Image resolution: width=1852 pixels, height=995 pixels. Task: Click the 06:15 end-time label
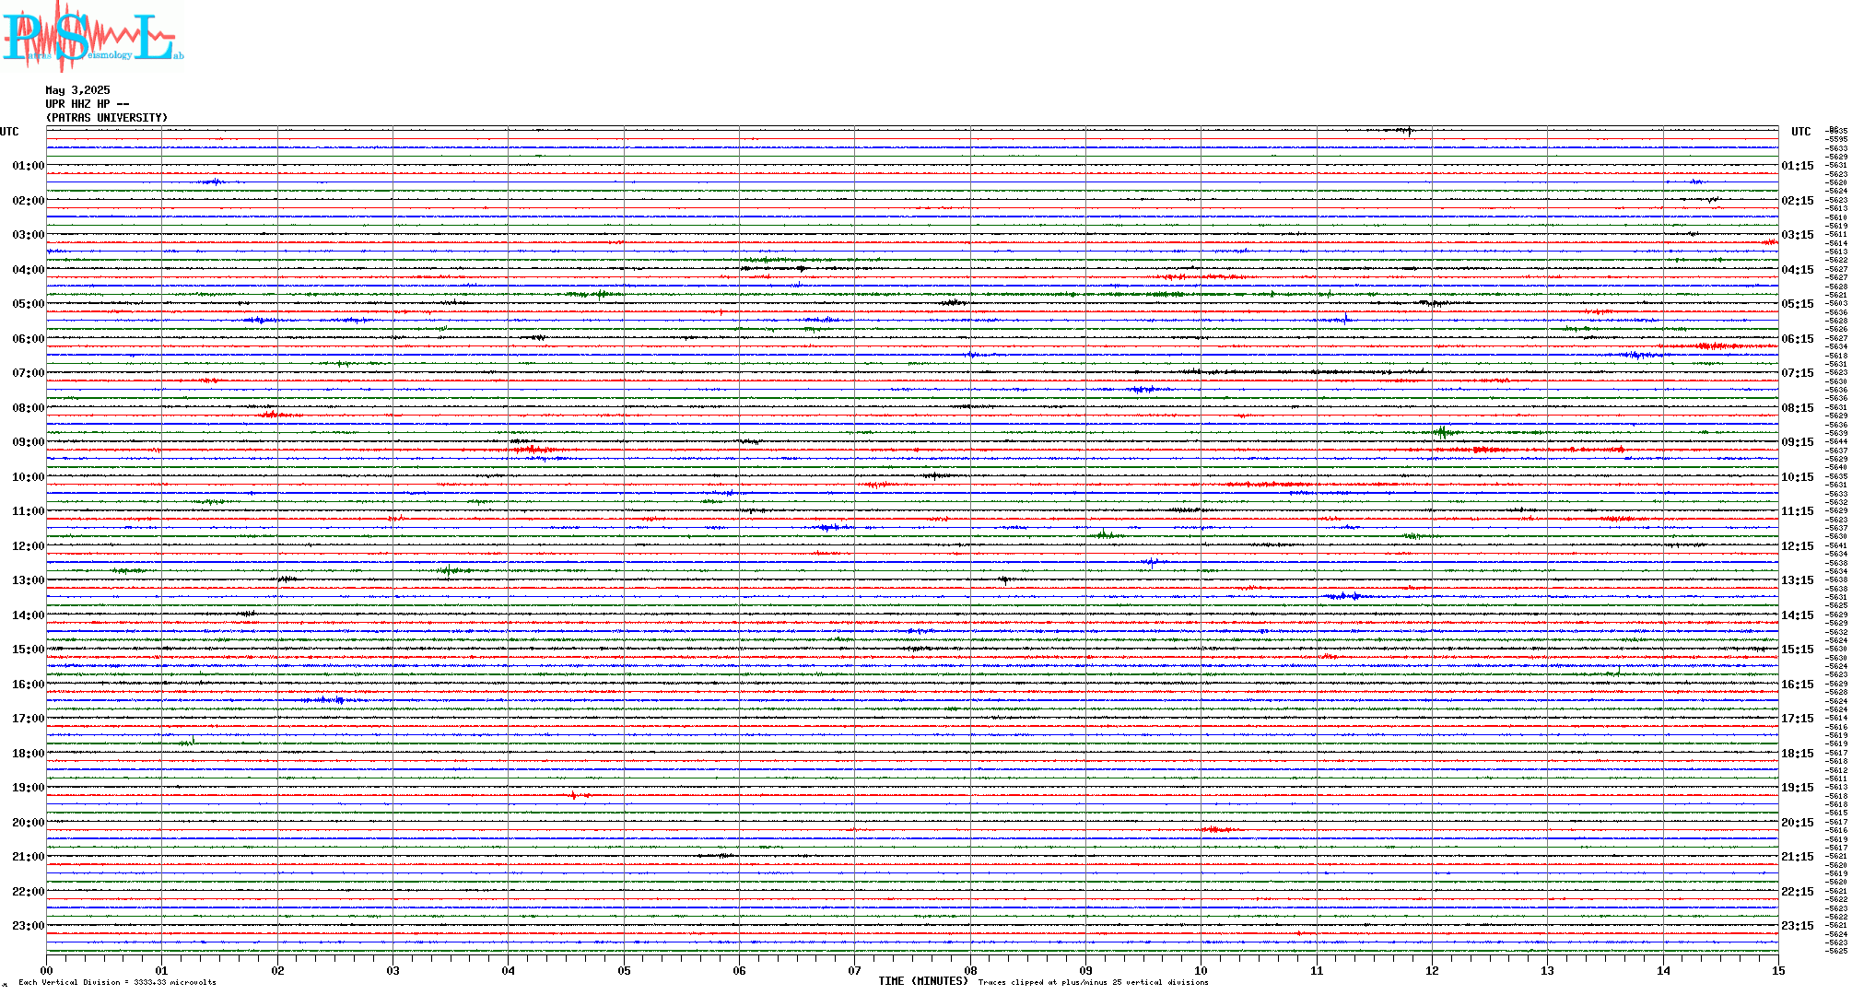[1798, 339]
